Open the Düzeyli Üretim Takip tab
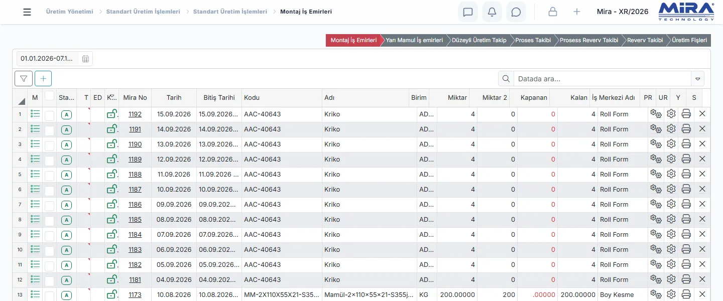723x301 pixels. pos(479,40)
